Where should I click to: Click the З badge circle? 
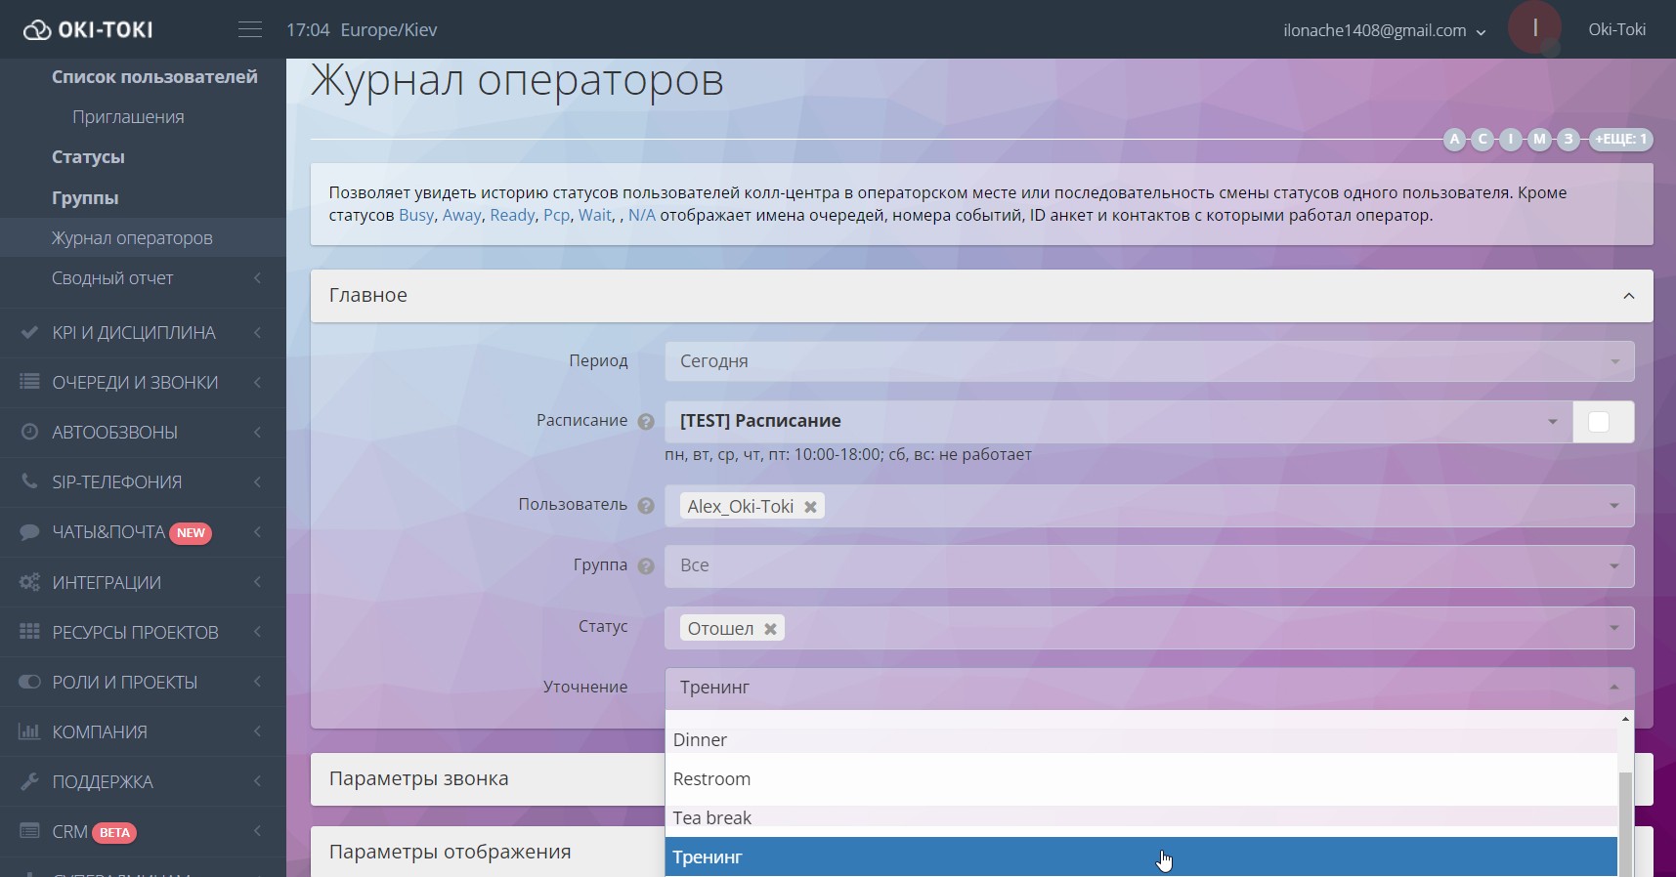1569,139
